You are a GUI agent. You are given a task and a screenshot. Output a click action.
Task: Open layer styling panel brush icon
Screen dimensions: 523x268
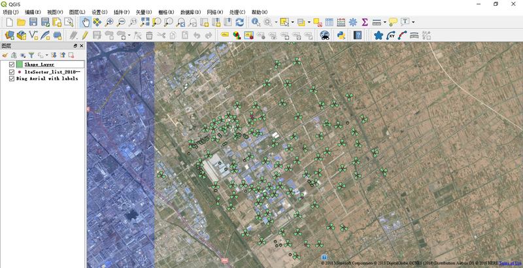(x=5, y=56)
